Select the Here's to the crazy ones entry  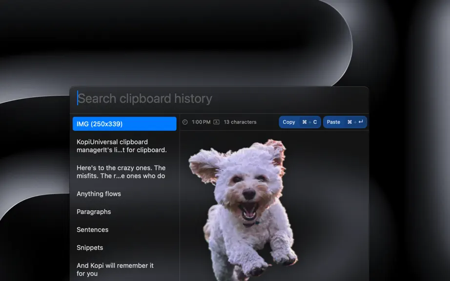coord(124,172)
